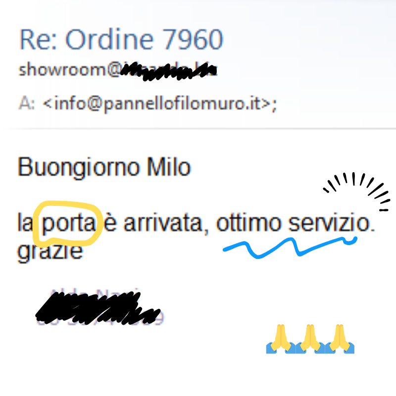Click the 'A:' recipient label
The height and width of the screenshot is (396, 396).
(x=27, y=103)
